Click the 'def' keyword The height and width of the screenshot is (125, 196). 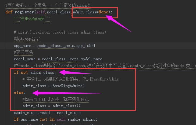pos(9,12)
